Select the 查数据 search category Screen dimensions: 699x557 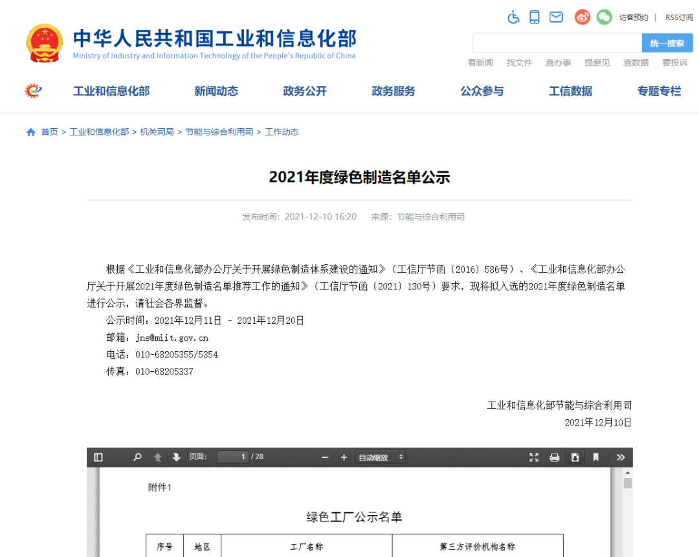[x=636, y=62]
